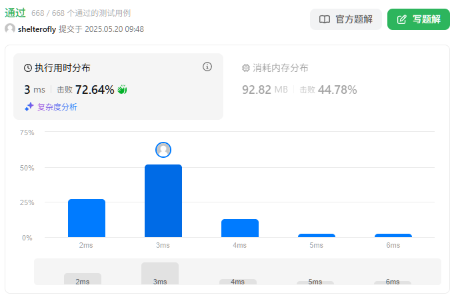Click the 通过 accepted status text
The height and width of the screenshot is (297, 454).
point(15,13)
